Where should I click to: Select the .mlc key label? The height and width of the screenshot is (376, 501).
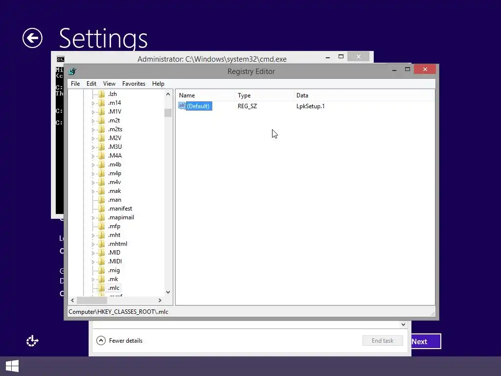114,288
